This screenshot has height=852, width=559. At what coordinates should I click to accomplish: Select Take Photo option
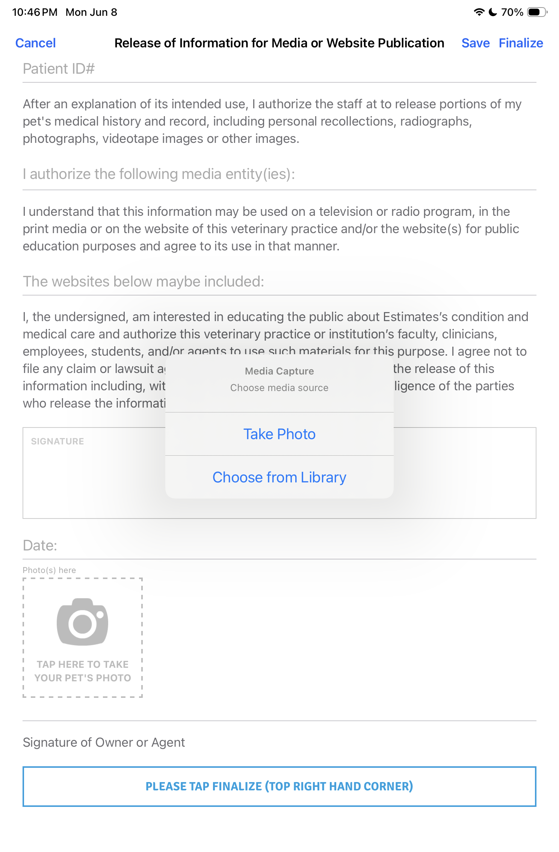279,434
